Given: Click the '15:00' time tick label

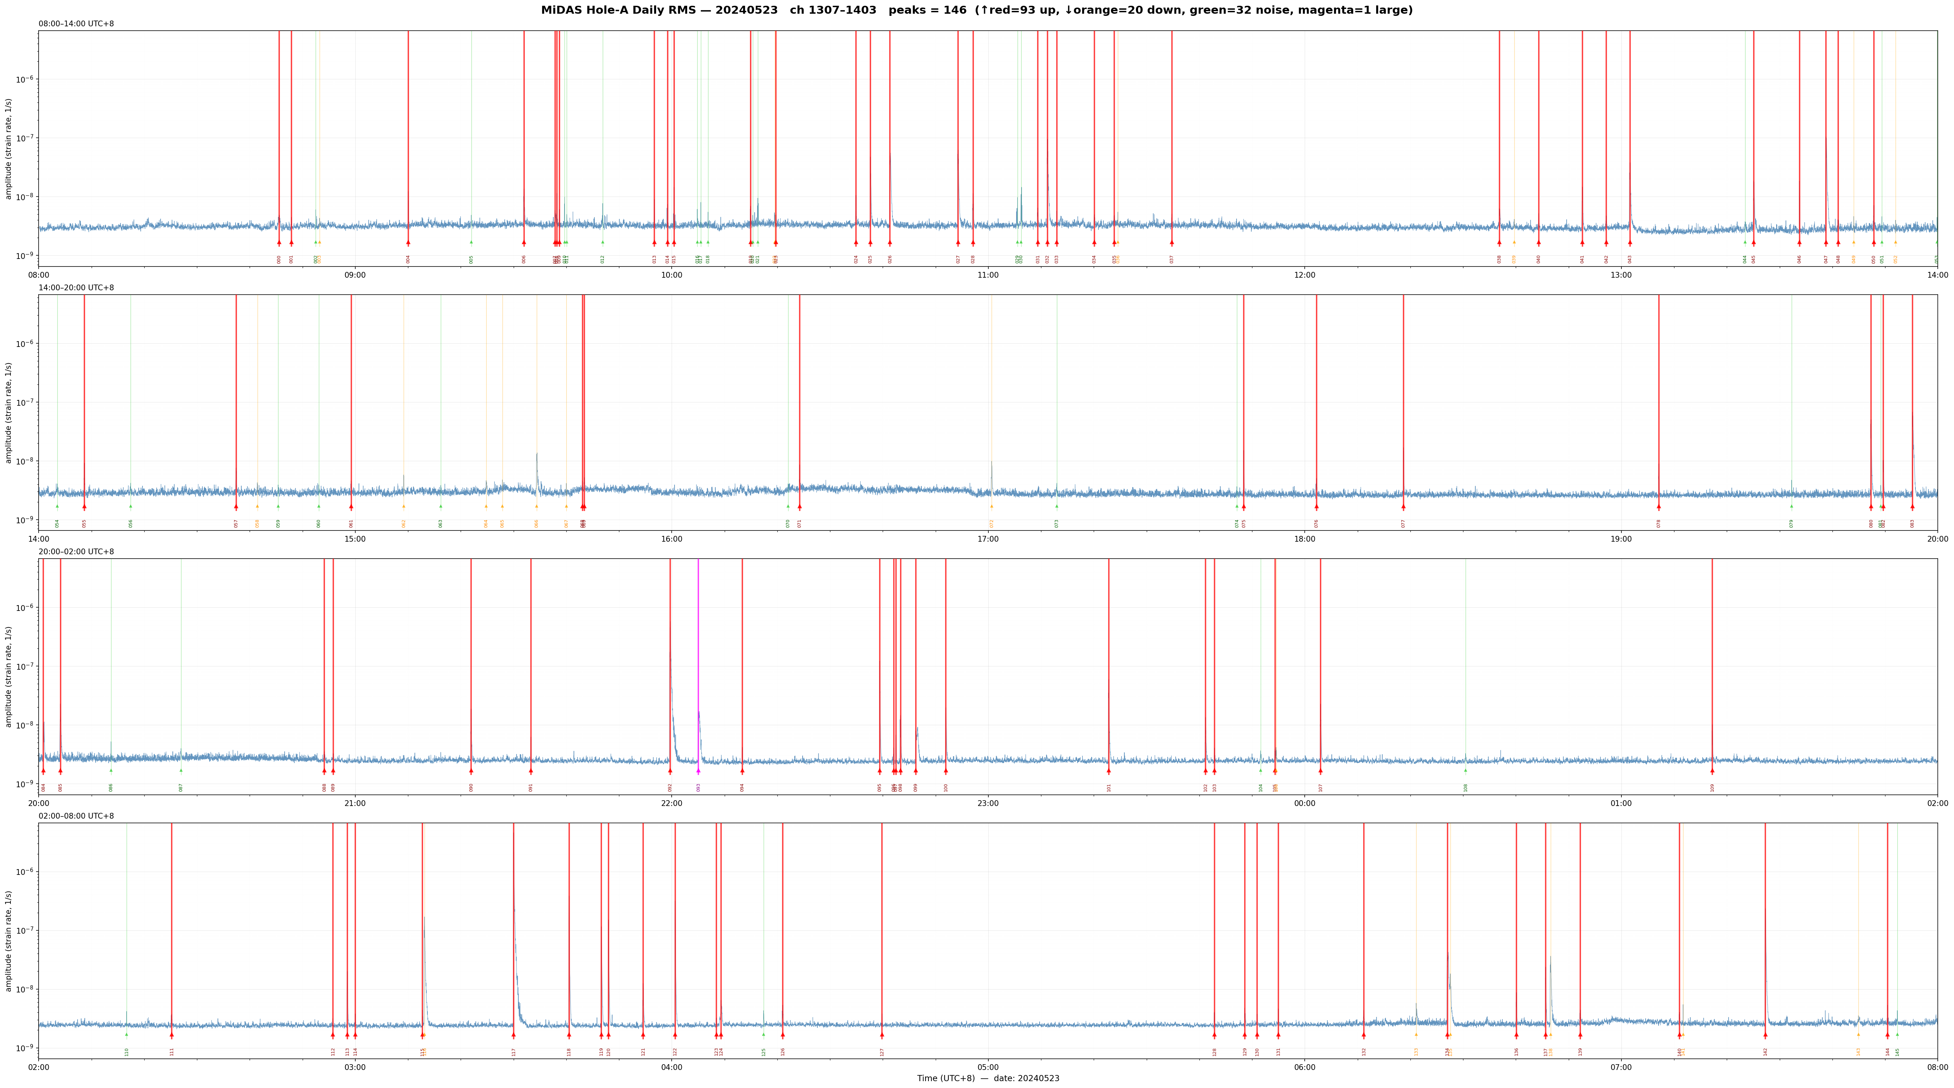Looking at the screenshot, I should pos(355,539).
